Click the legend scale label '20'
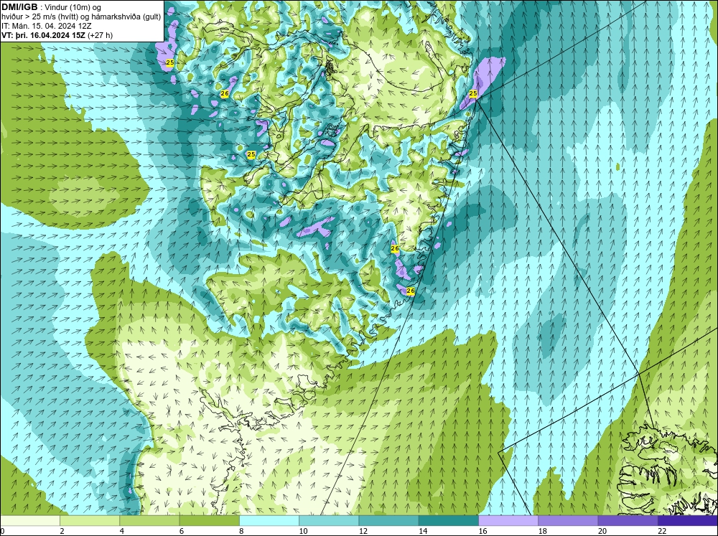Viewport: 718px width, 536px height. [x=602, y=531]
